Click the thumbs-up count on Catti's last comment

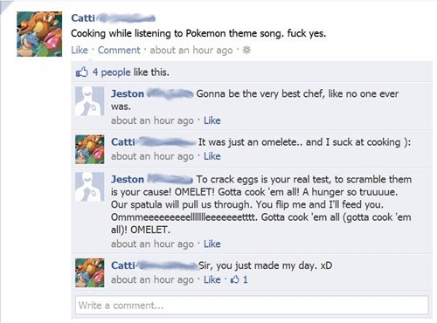pyautogui.click(x=239, y=279)
